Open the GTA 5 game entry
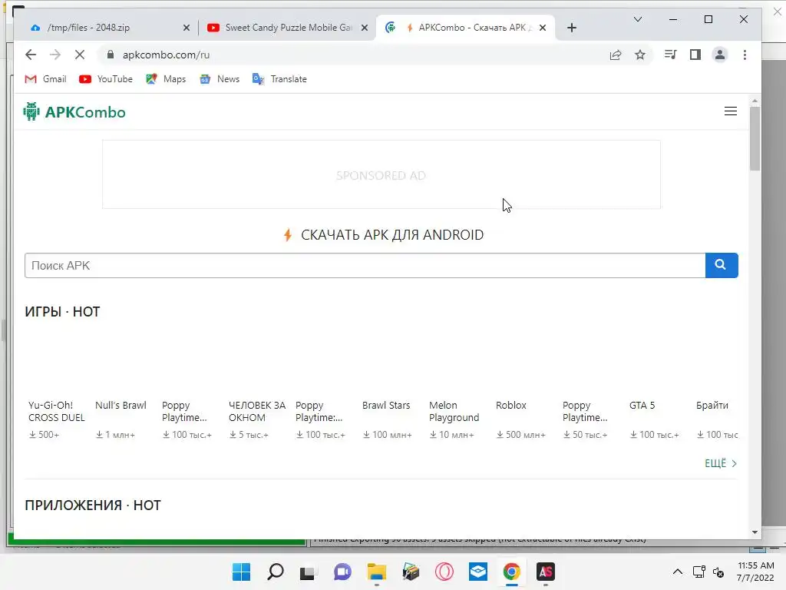The width and height of the screenshot is (786, 590). (642, 406)
